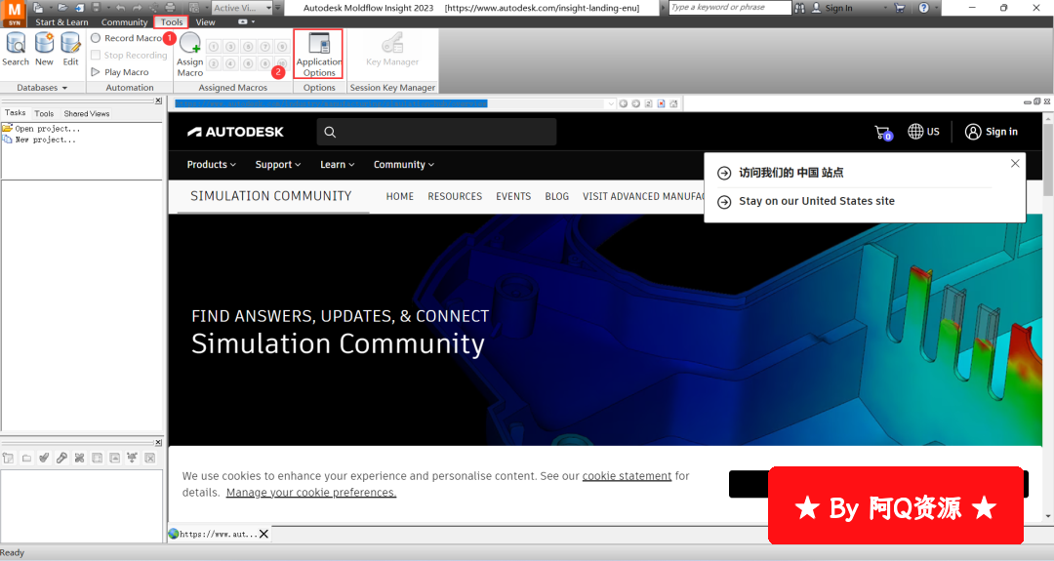This screenshot has width=1054, height=561.
Task: Click the Play Macro button
Action: pyautogui.click(x=120, y=72)
